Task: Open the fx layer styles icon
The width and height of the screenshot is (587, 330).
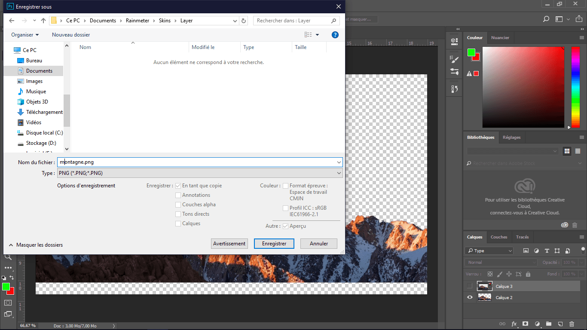Action: (514, 324)
